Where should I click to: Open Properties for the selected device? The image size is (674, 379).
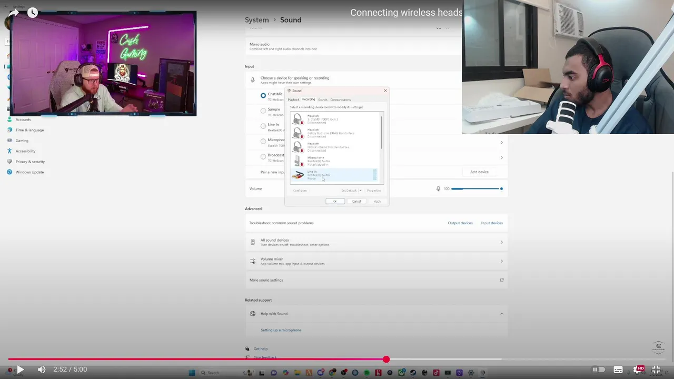point(374,191)
